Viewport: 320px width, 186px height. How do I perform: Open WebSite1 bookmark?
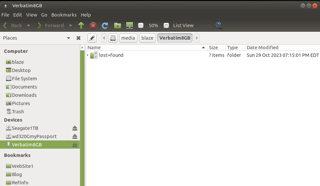point(40,166)
